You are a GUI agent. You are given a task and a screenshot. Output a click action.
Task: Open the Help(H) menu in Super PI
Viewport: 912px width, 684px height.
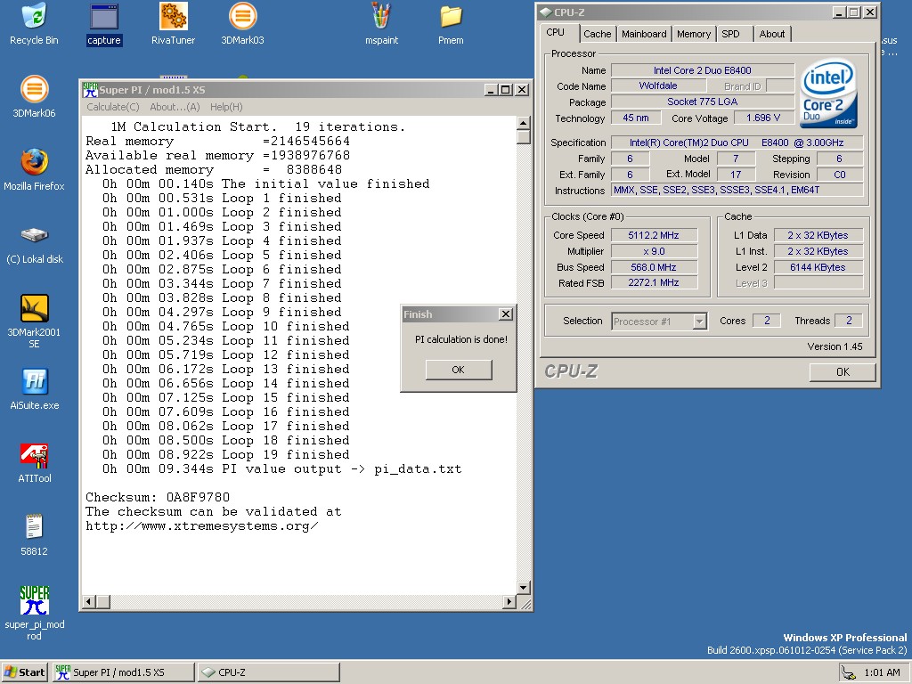(226, 107)
